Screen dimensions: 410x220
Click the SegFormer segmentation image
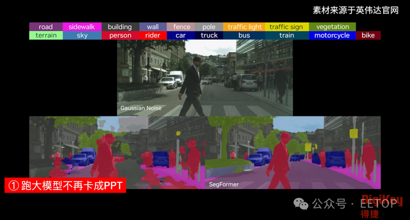click(x=293, y=153)
